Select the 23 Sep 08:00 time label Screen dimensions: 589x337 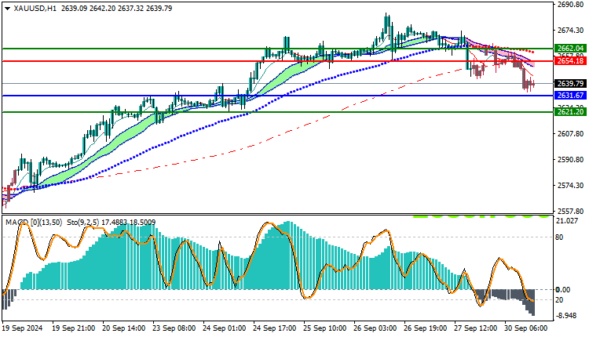174,328
